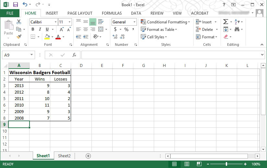Click the Merge & Center icon
Screen dimensions: 267x168
pos(101,29)
